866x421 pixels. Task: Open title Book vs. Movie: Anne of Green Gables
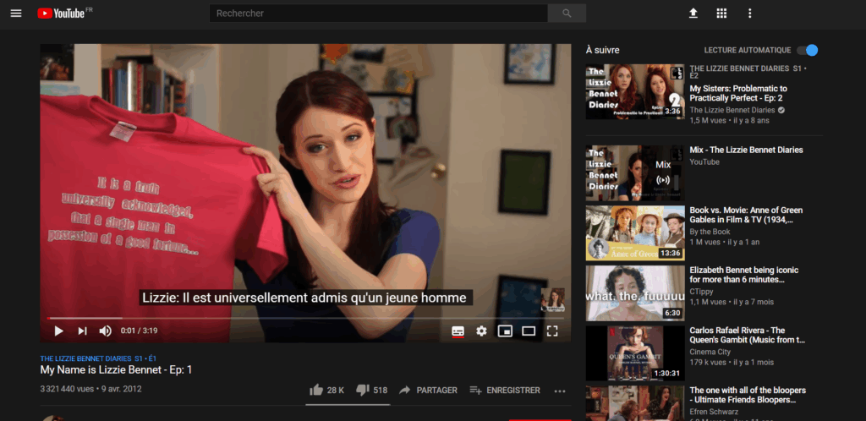[746, 216]
